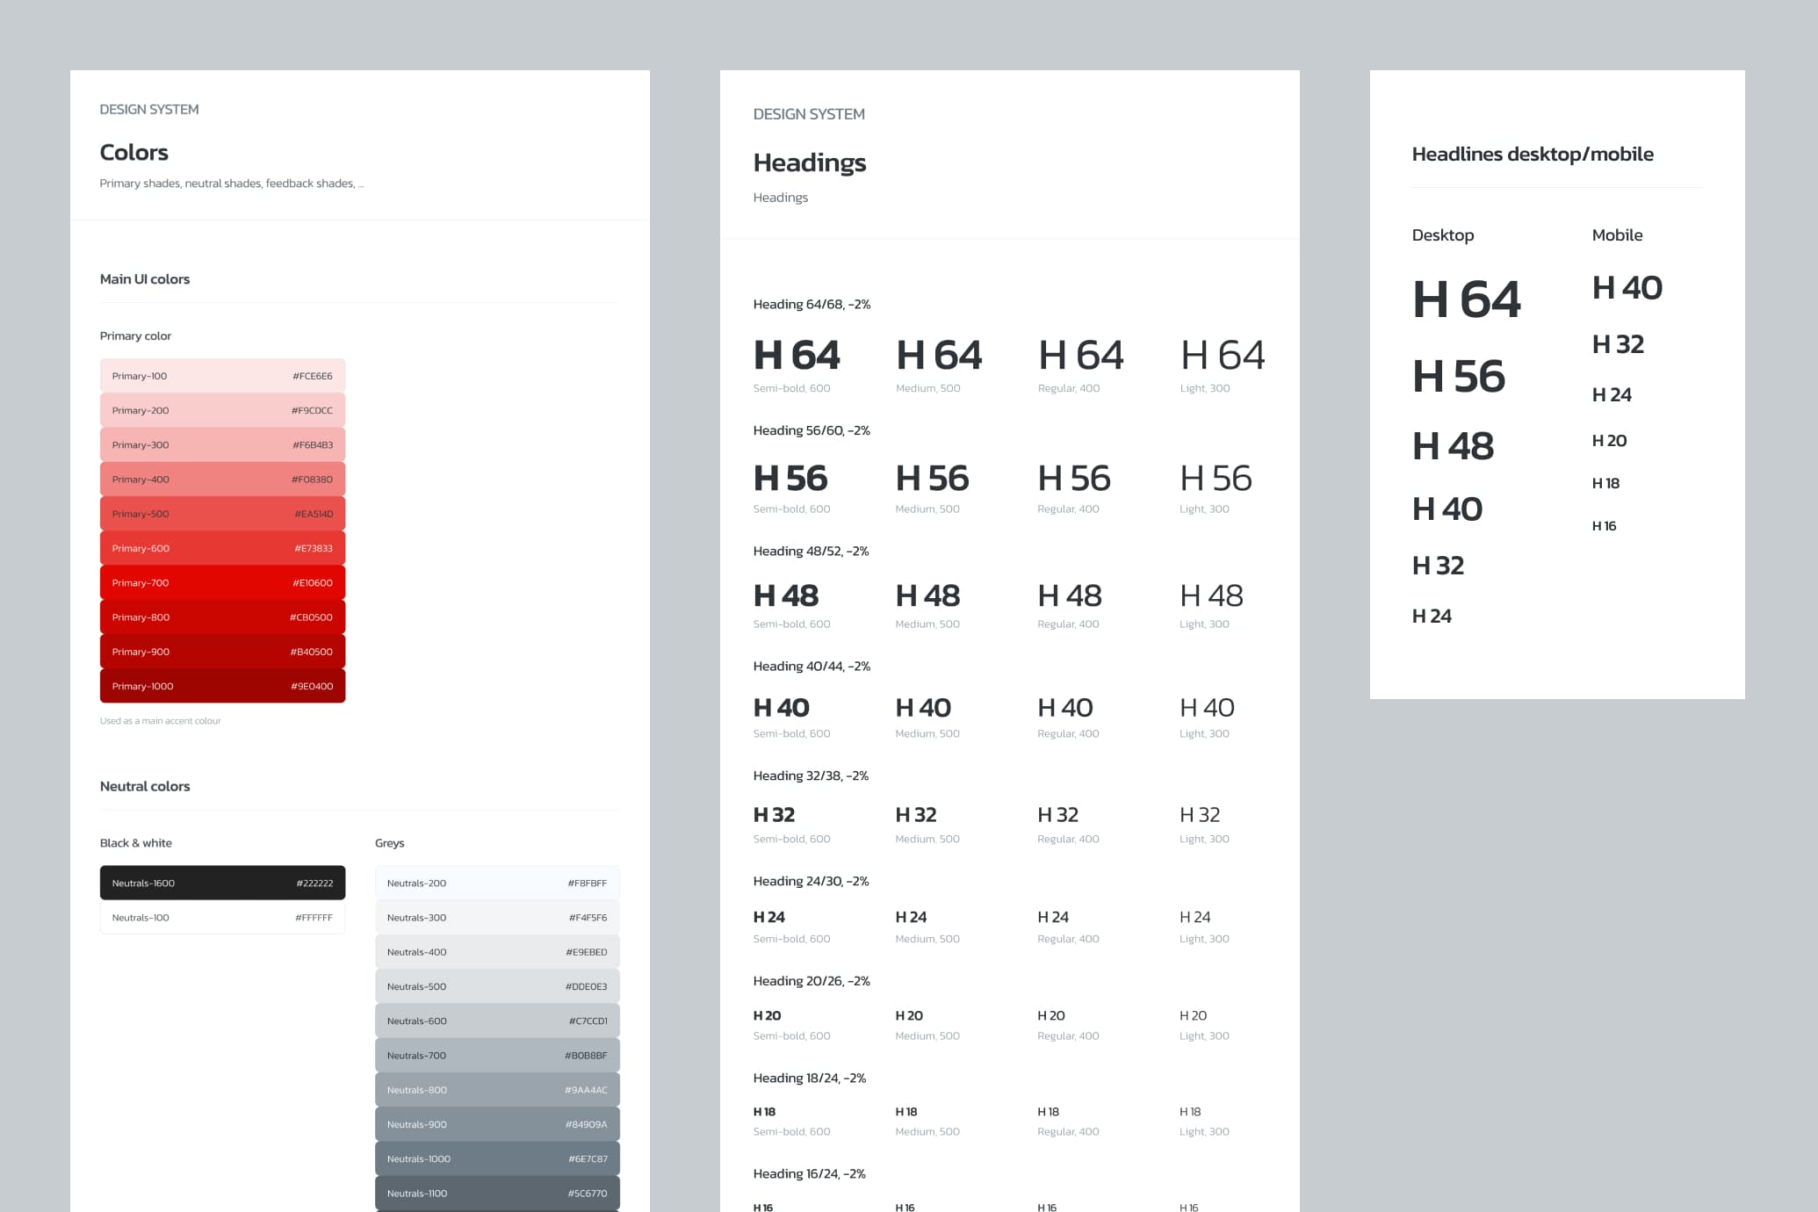Click the Headings page title
1818x1212 pixels.
(x=809, y=163)
